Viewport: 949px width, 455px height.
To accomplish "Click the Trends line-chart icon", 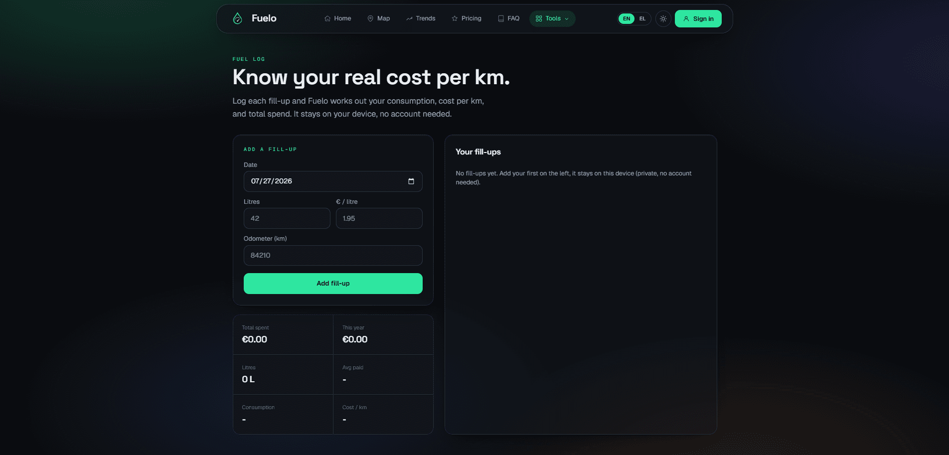I will [x=409, y=18].
